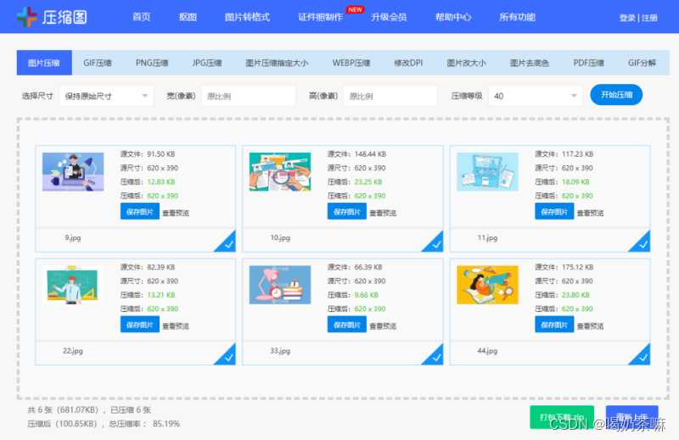Image resolution: width=679 pixels, height=440 pixels.
Task: Open 抠图 in top navigation
Action: click(x=188, y=17)
